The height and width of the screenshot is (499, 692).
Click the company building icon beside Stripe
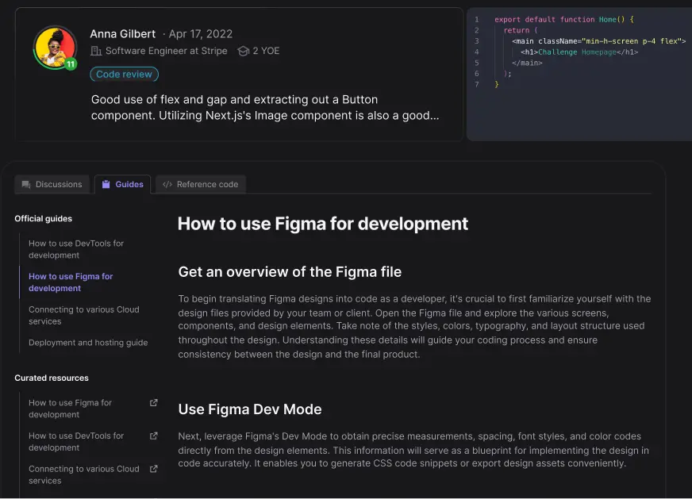95,50
